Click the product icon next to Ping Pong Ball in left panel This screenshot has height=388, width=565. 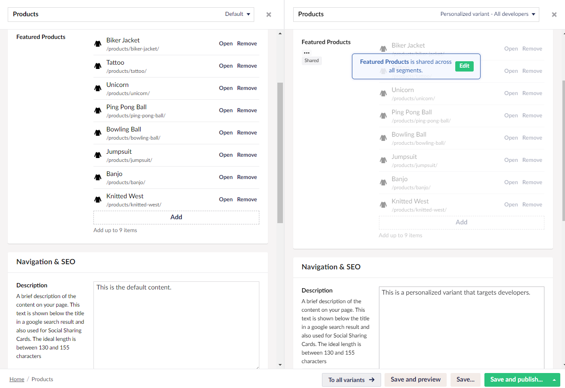(x=98, y=110)
